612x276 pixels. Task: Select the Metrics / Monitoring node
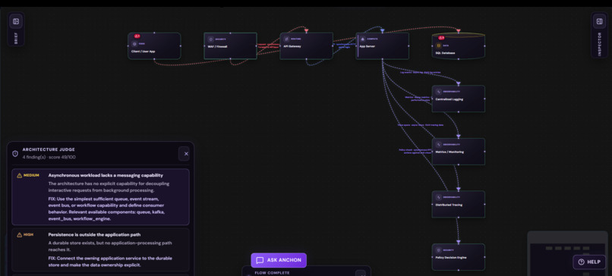click(459, 151)
